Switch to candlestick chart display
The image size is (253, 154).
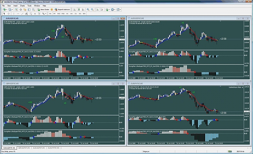[x=79, y=10]
